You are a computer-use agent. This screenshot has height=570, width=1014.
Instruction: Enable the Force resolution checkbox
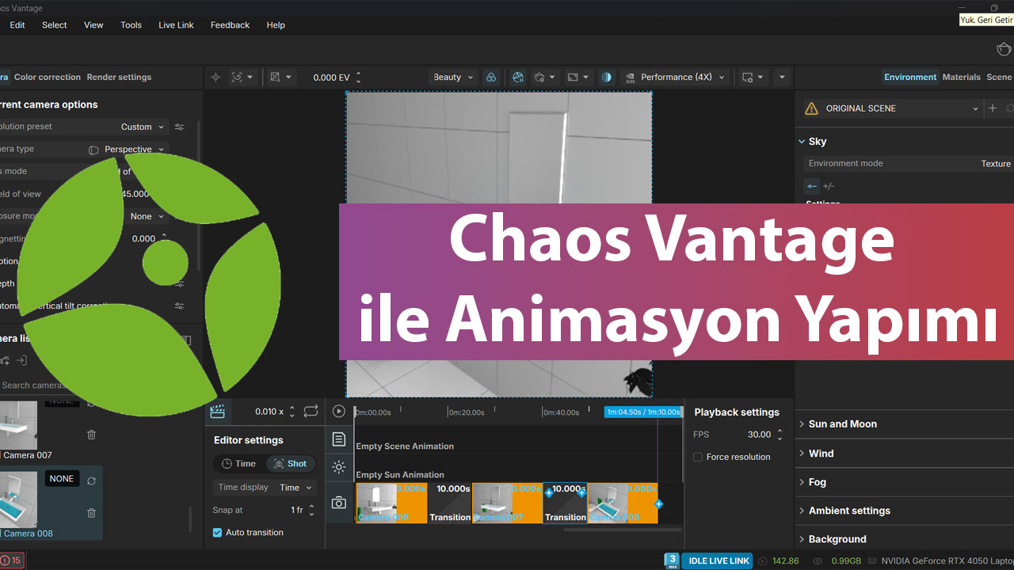pyautogui.click(x=698, y=457)
